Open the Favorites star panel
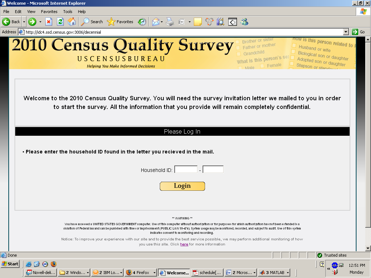 coord(120,22)
